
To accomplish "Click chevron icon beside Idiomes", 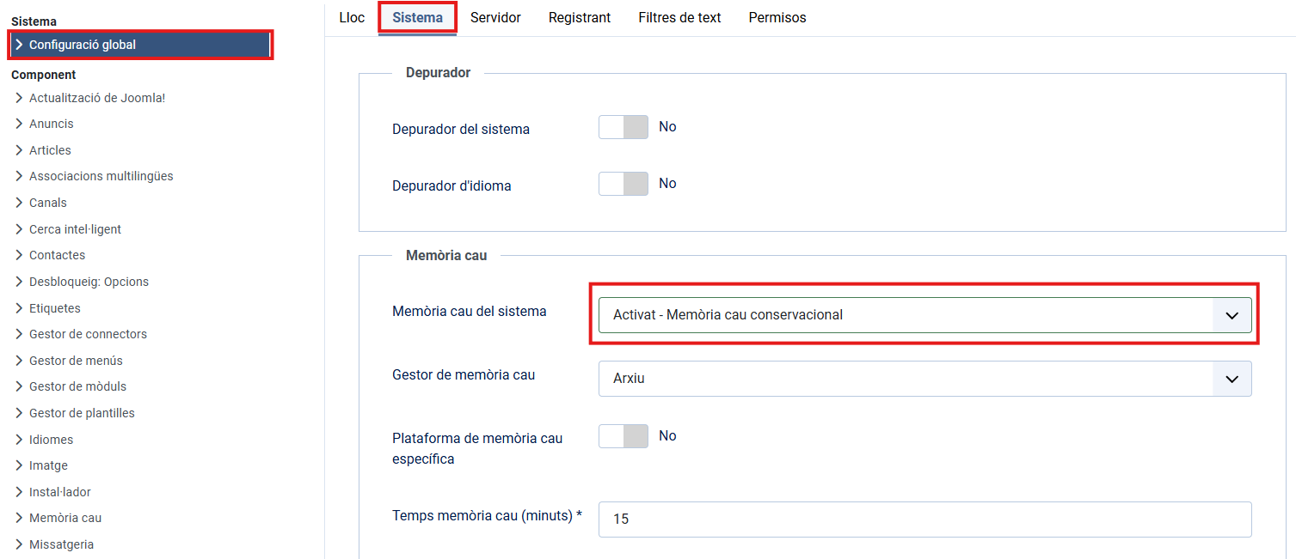I will pyautogui.click(x=19, y=440).
